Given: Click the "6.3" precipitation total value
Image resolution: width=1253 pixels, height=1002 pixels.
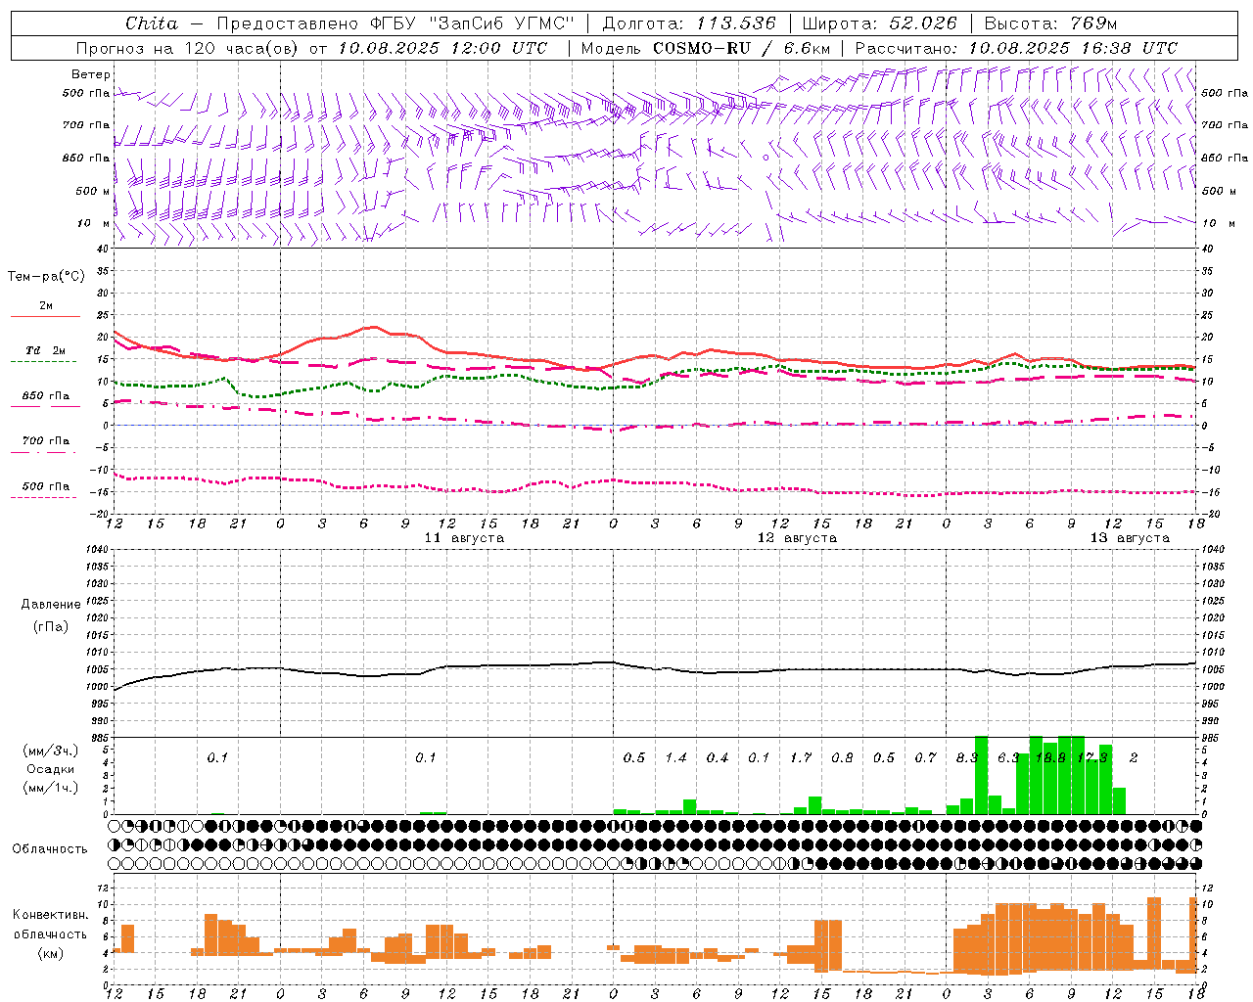Looking at the screenshot, I should coord(1008,758).
